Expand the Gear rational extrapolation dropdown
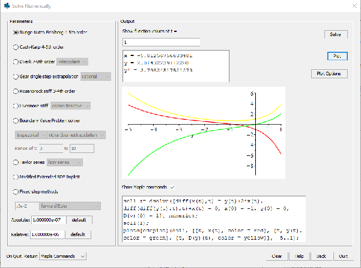Screen dimensions: 361x268 96,76
